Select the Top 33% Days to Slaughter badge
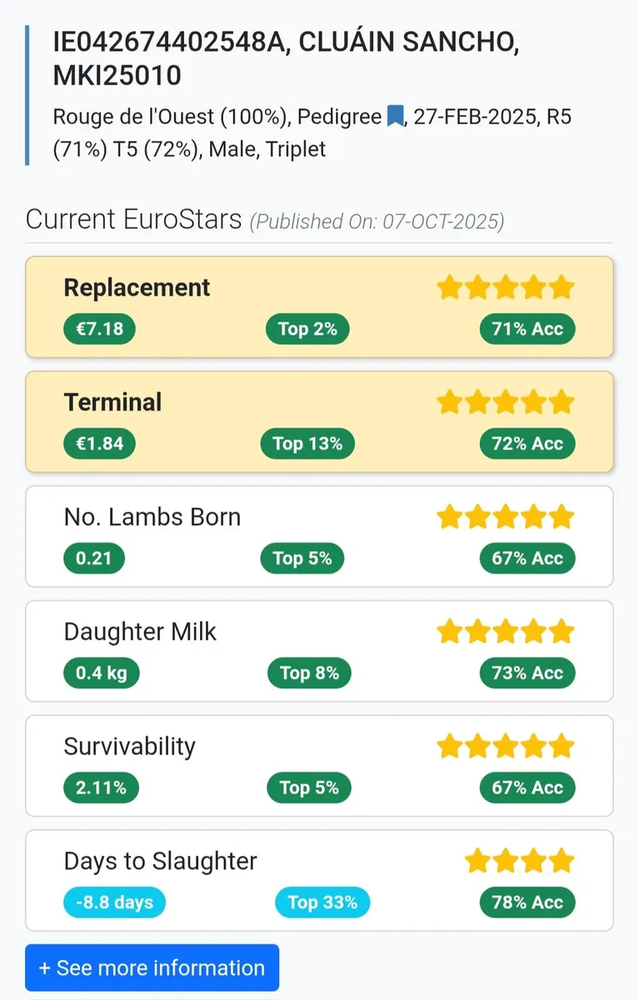Viewport: 639px width, 1000px height. 322,902
